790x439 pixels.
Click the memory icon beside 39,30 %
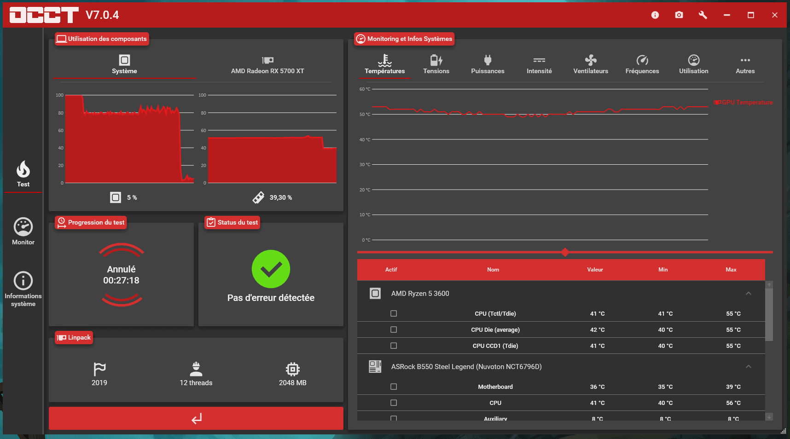point(258,197)
